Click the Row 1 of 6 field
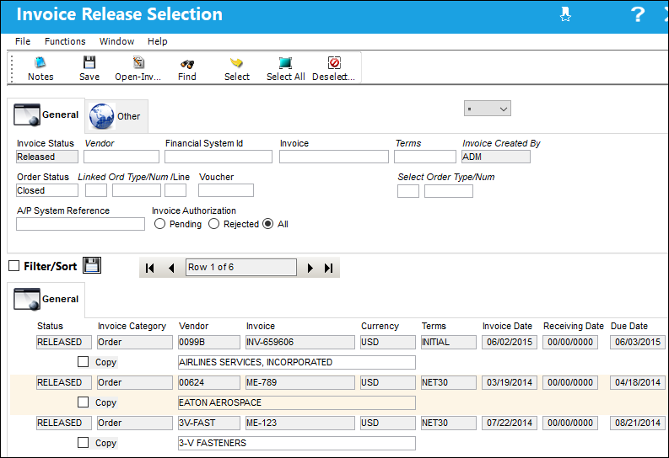 [x=241, y=268]
